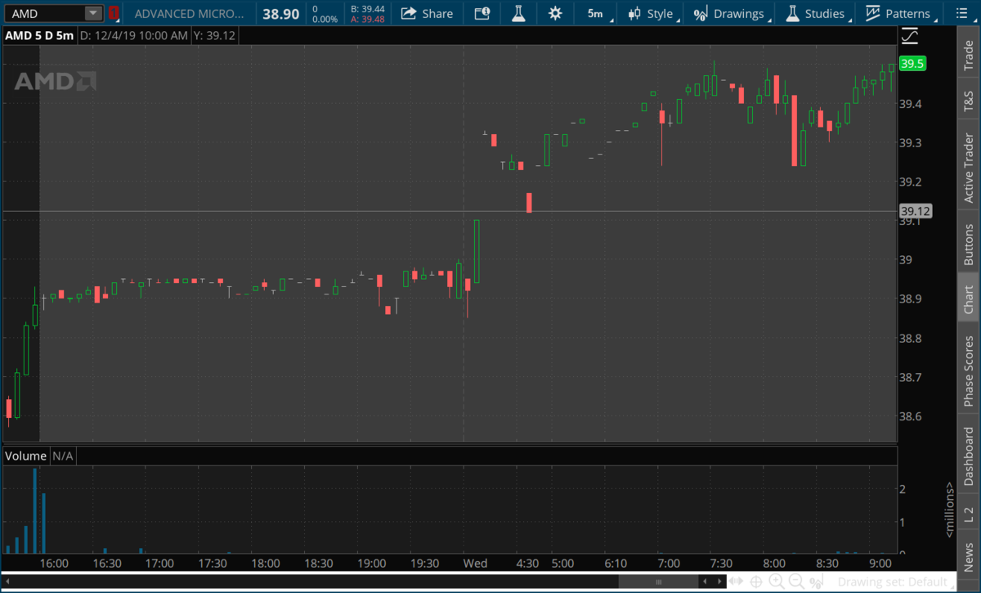Click the 7:30 time axis label
This screenshot has height=593, width=981.
722,564
